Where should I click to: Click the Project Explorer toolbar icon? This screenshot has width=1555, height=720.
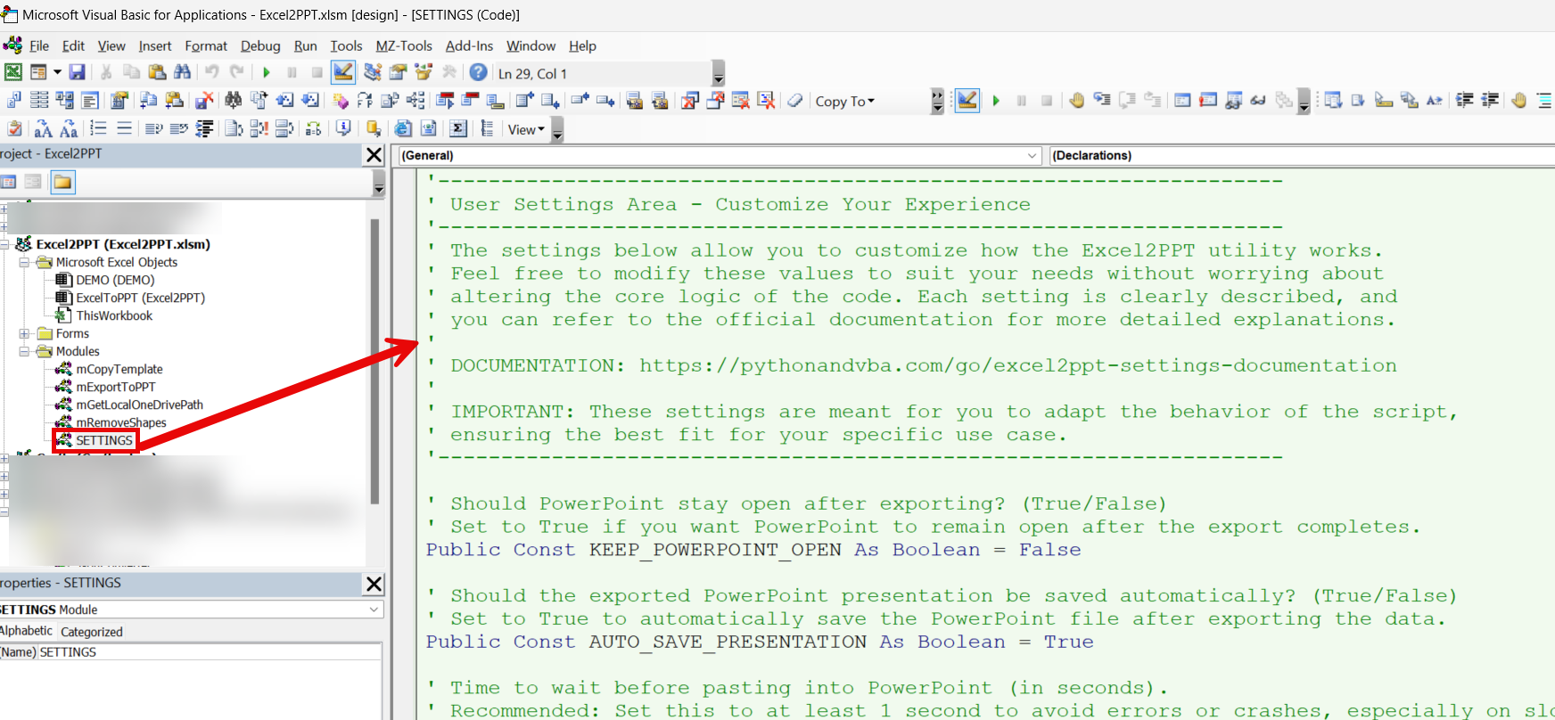(x=373, y=72)
